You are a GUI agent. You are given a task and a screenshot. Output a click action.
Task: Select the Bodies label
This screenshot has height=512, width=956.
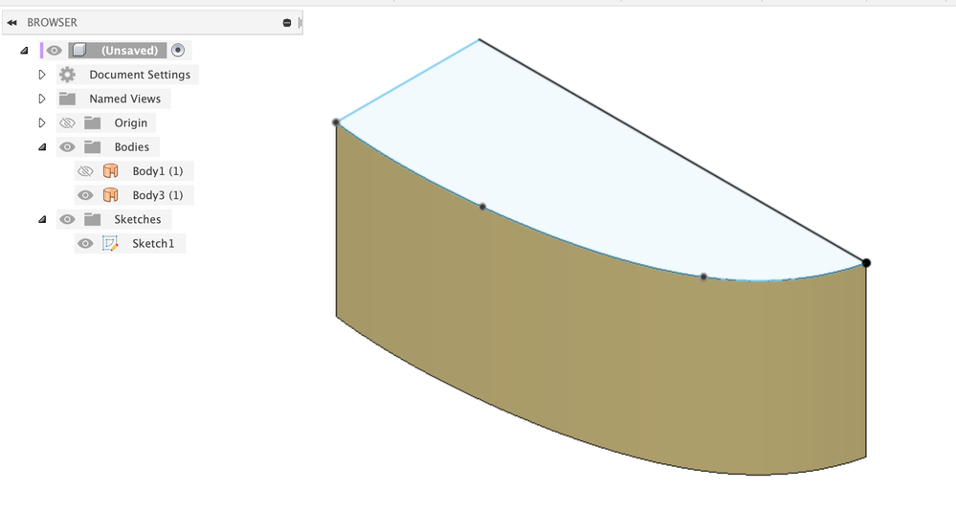(132, 146)
